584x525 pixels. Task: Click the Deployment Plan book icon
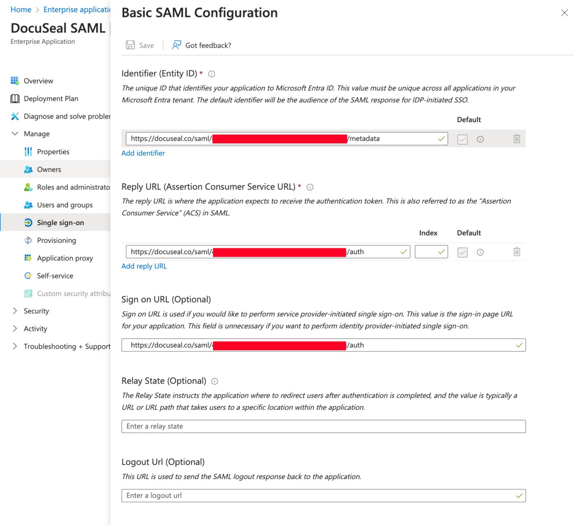tap(15, 99)
